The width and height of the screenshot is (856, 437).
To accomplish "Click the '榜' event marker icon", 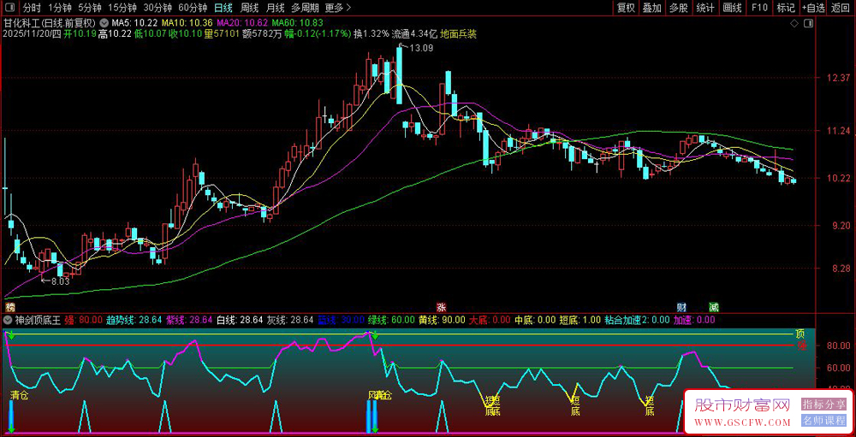I will [x=10, y=307].
